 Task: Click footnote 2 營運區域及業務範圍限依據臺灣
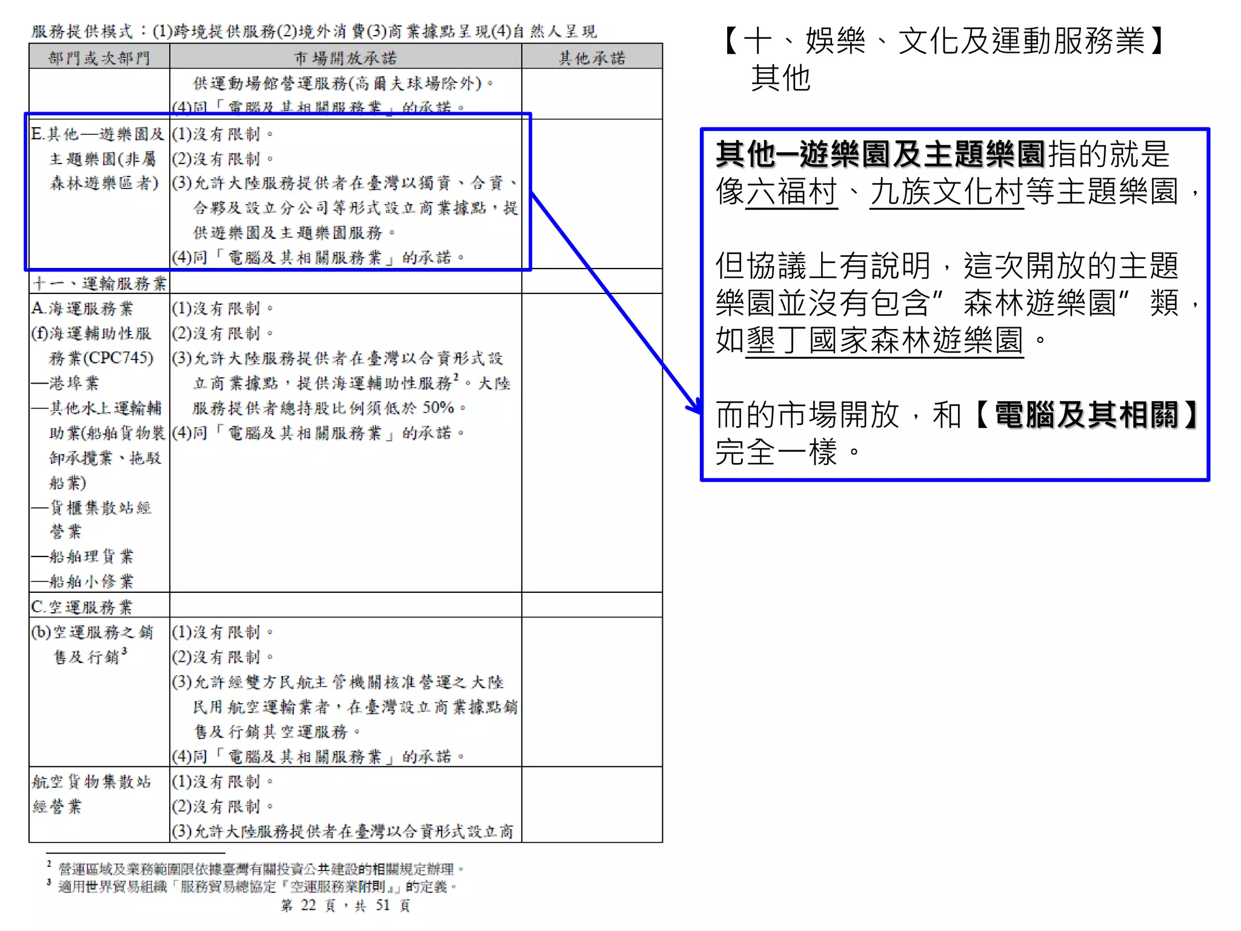tap(255, 869)
